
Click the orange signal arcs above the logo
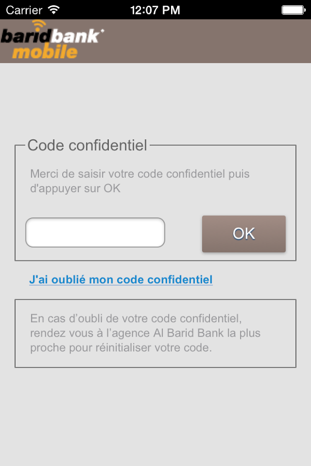[38, 26]
